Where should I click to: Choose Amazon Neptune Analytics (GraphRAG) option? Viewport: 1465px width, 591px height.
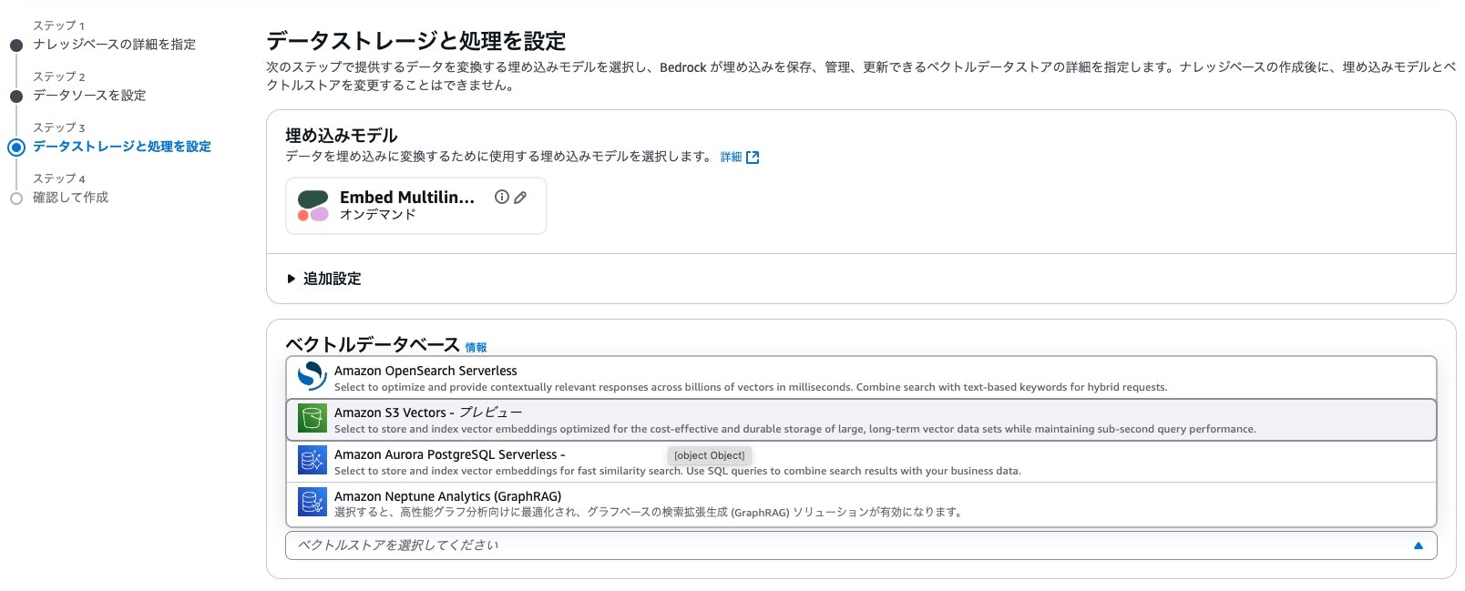861,503
